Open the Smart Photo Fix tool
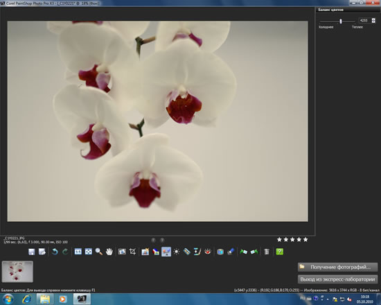381x305 pixels. tap(145, 252)
